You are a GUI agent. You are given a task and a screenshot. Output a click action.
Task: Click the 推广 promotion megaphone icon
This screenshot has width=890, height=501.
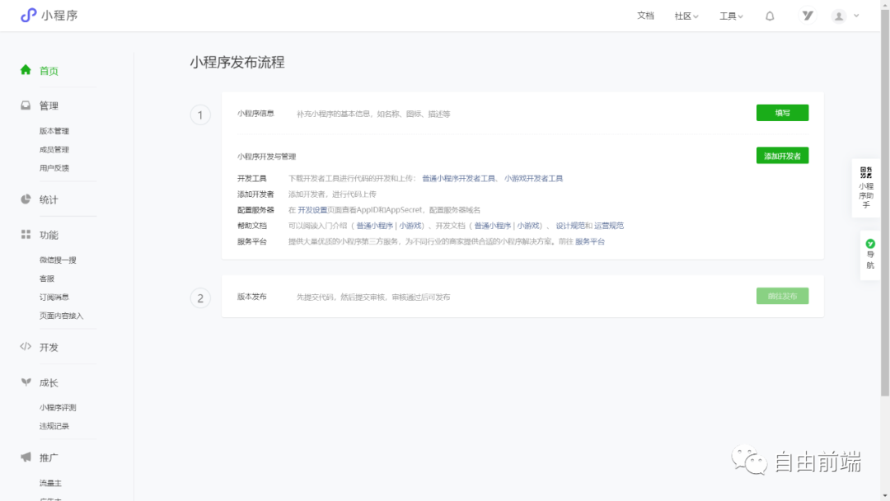tap(27, 457)
